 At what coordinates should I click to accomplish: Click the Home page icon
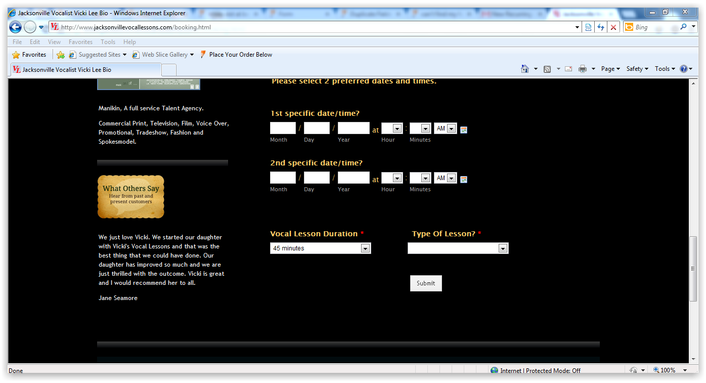coord(525,69)
